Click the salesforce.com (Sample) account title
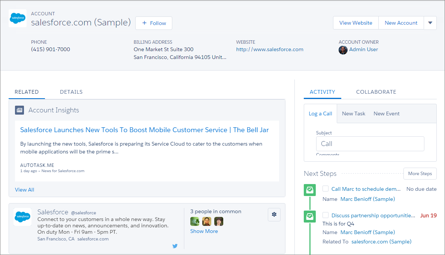Viewport: 445px width, 255px height. pyautogui.click(x=81, y=22)
